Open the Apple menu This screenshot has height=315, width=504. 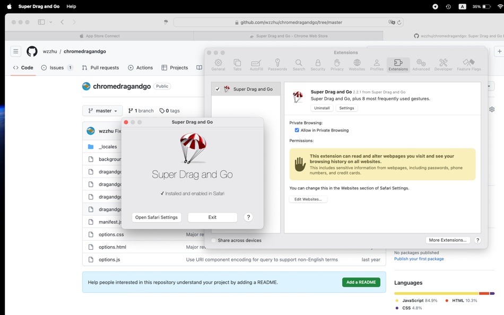tap(10, 6)
